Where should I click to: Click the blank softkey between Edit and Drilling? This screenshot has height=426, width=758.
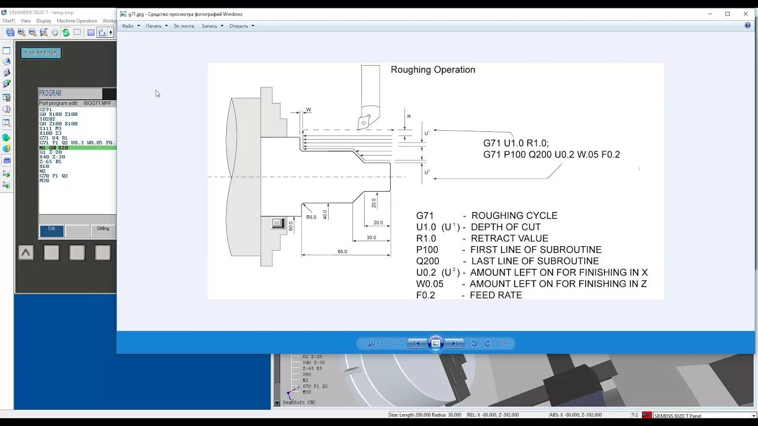coord(78,231)
